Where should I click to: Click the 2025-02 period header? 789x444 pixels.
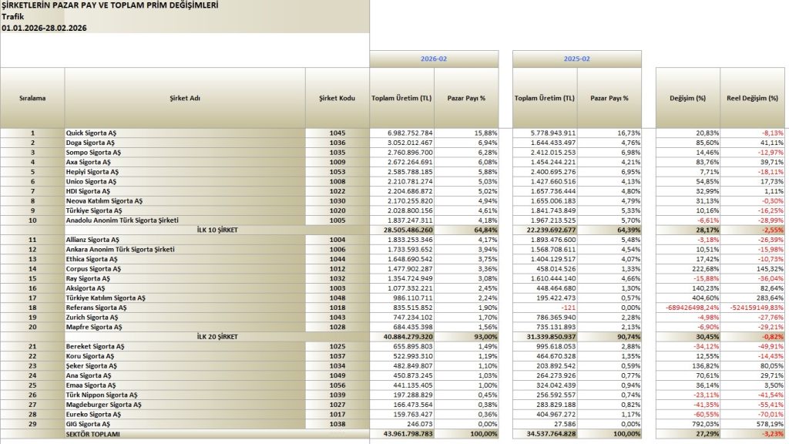tap(577, 59)
